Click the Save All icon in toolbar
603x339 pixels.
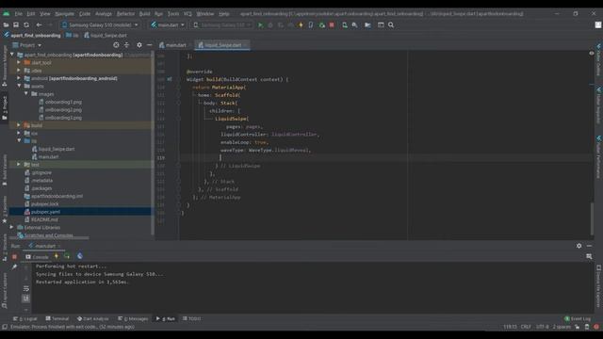pos(16,25)
